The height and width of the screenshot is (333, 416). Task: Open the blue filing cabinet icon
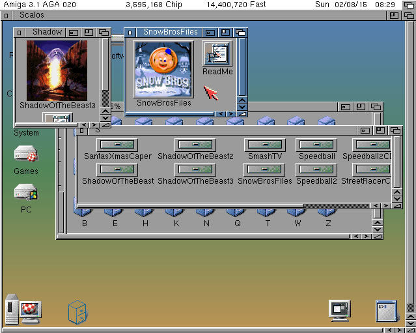tap(77, 312)
